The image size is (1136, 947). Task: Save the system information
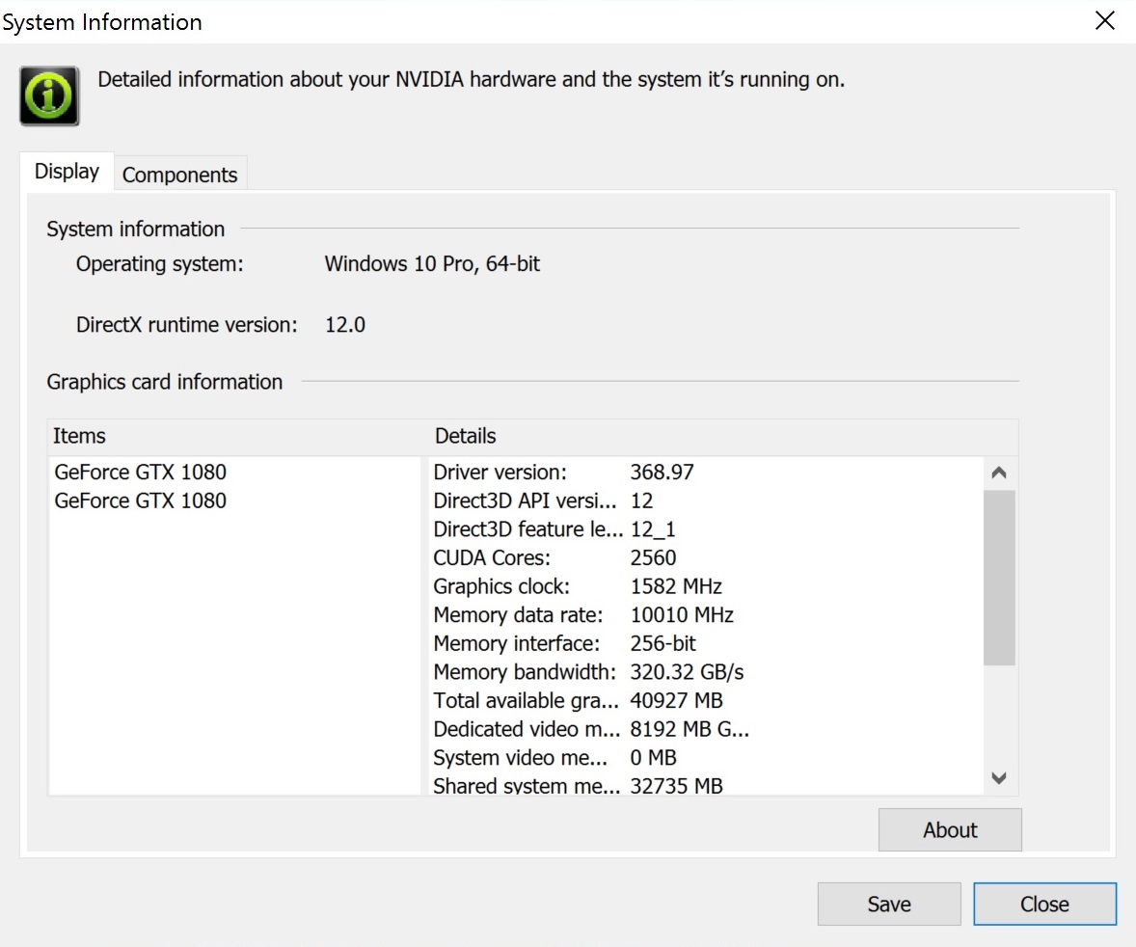point(888,904)
